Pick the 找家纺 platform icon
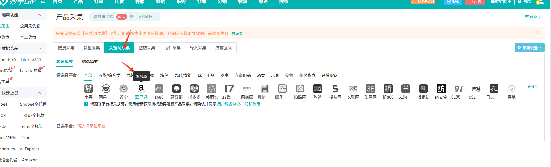The height and width of the screenshot is (167, 551). (x=423, y=89)
